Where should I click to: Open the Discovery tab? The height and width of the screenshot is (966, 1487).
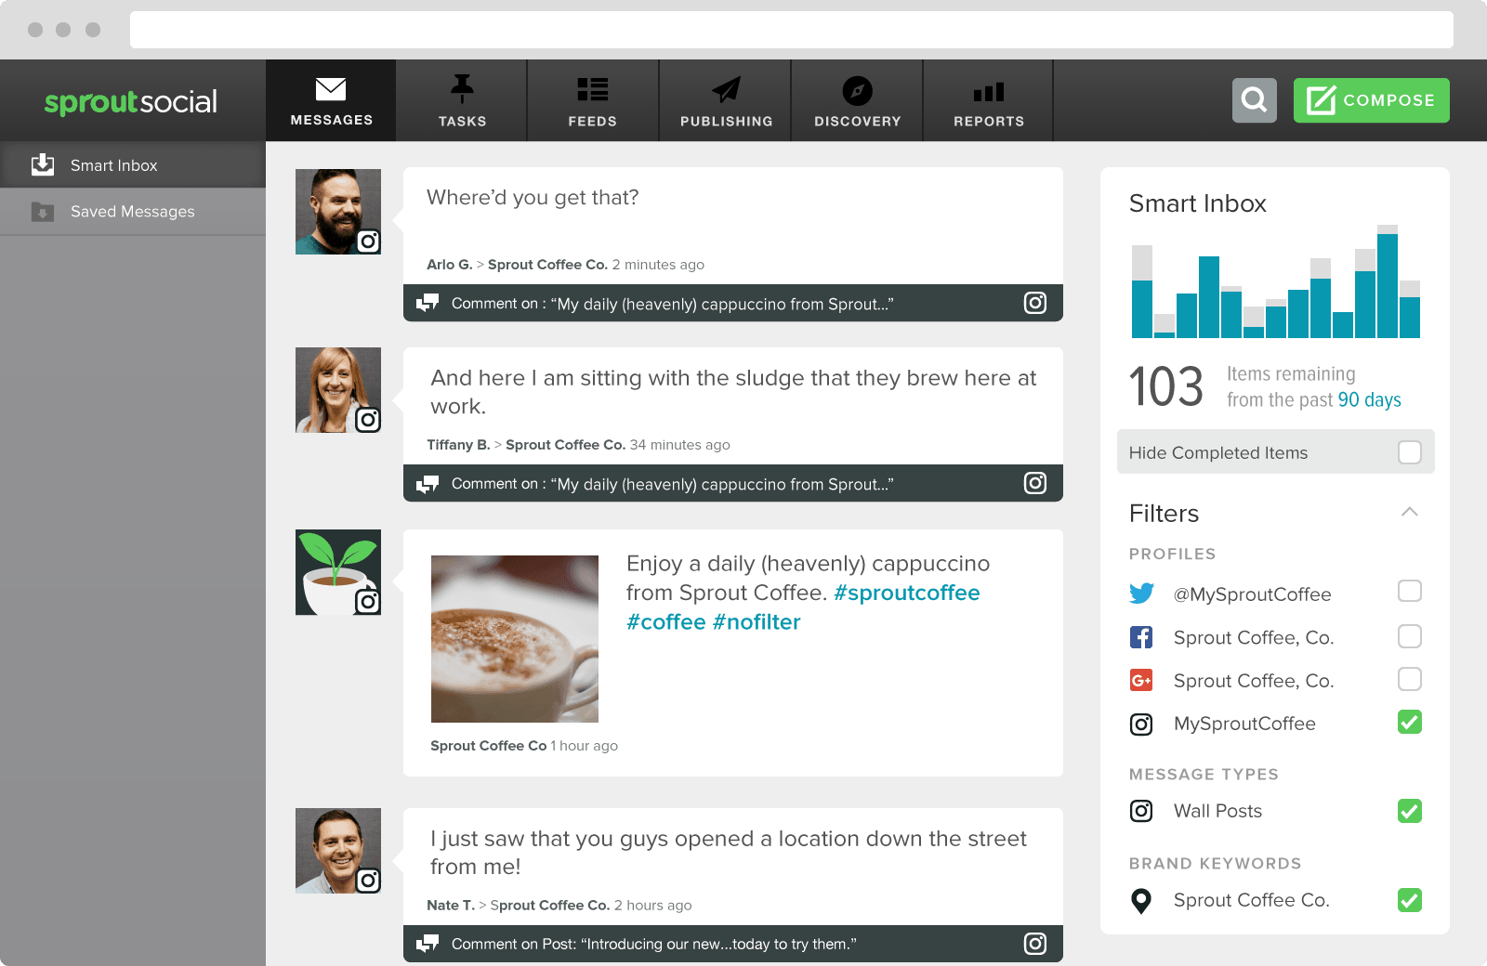[x=857, y=100]
